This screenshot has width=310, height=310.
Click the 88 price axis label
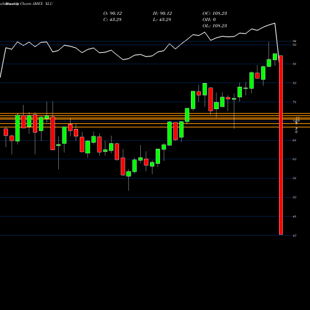294,64
